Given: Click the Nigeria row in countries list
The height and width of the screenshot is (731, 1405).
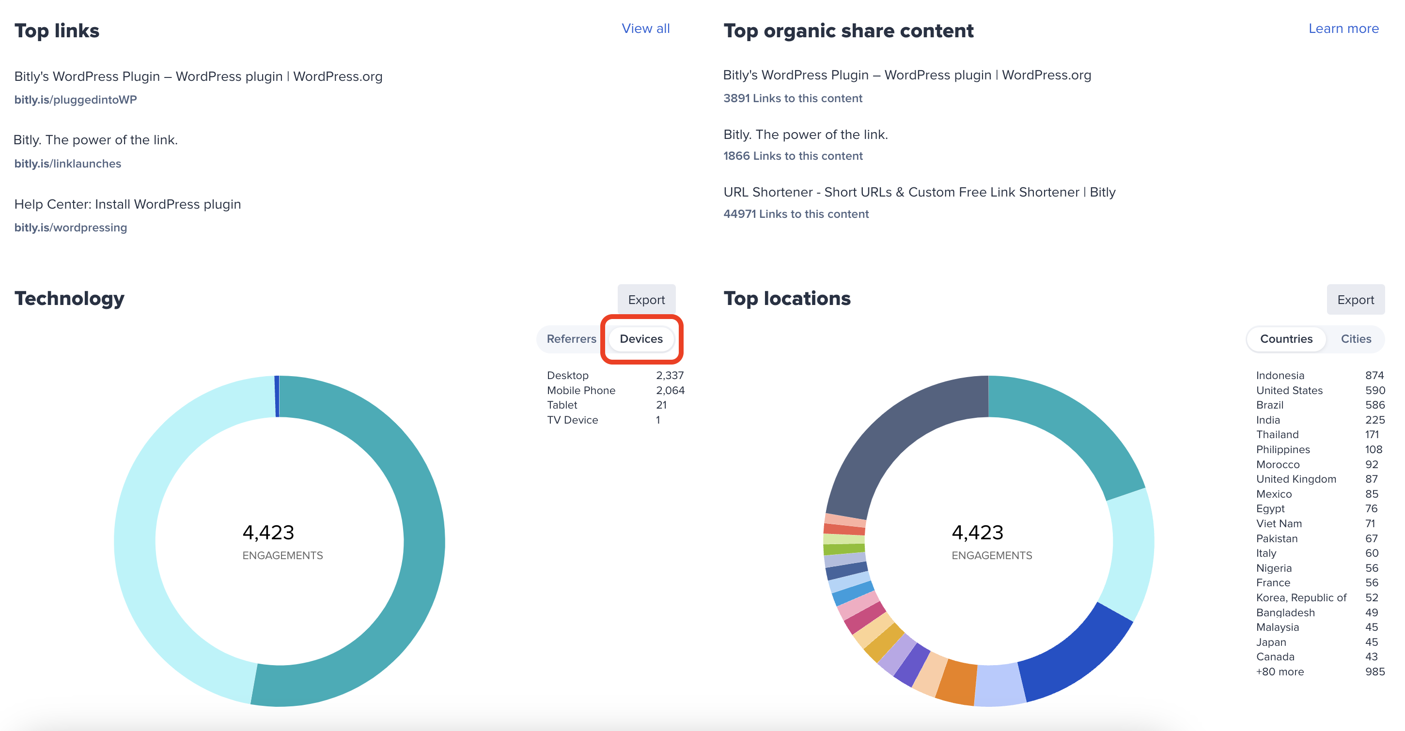Looking at the screenshot, I should click(x=1317, y=568).
